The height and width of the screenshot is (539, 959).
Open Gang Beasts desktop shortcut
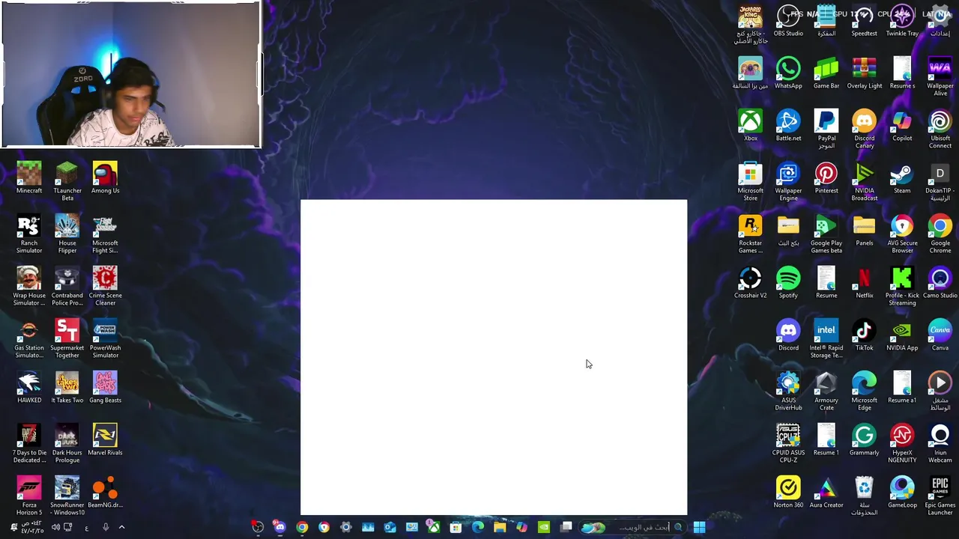tap(105, 388)
